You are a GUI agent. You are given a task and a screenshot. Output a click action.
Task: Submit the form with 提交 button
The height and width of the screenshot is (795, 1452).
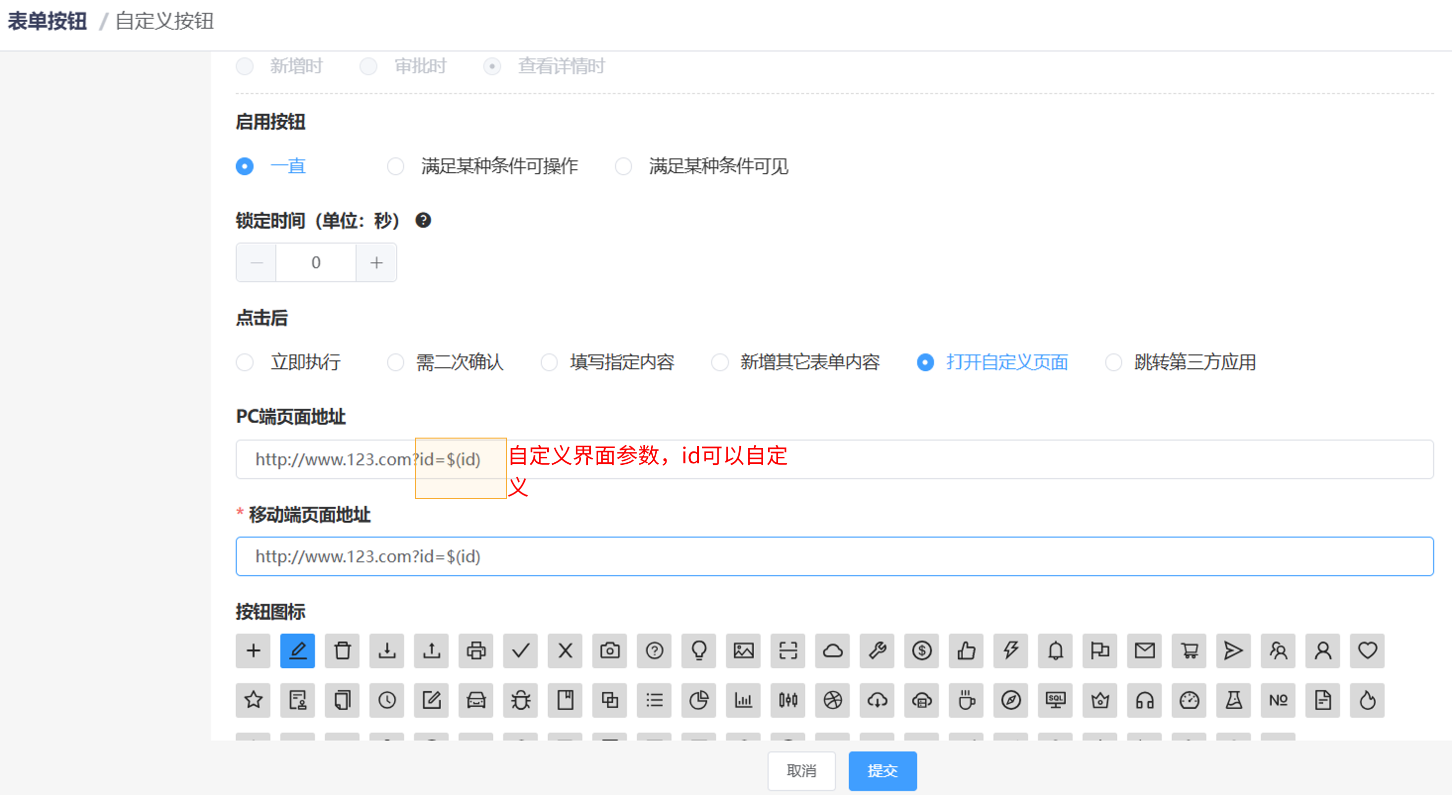pyautogui.click(x=882, y=771)
